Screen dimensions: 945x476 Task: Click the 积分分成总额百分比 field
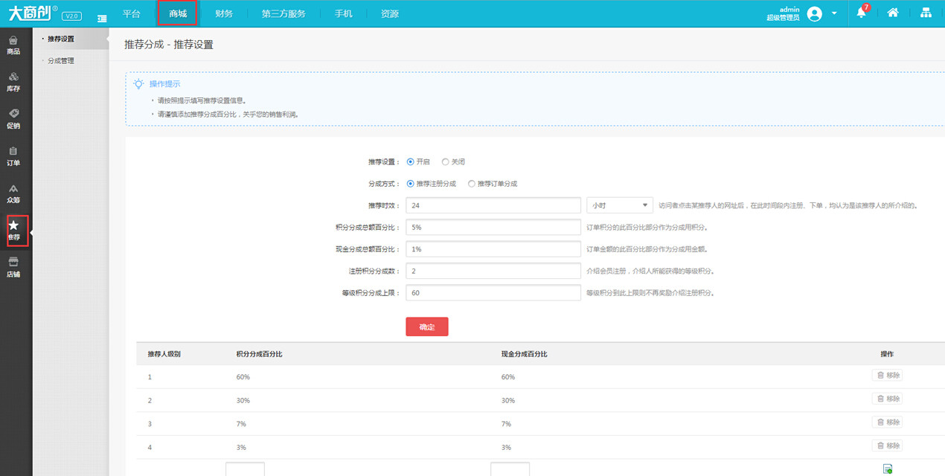[493, 227]
